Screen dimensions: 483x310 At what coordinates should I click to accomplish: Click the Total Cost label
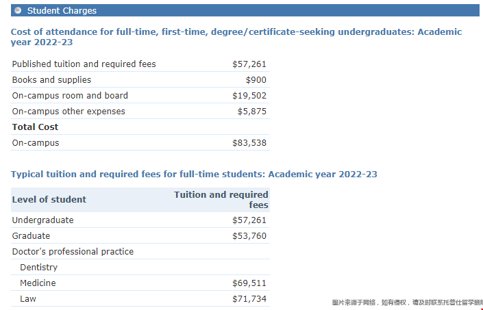[x=35, y=127]
